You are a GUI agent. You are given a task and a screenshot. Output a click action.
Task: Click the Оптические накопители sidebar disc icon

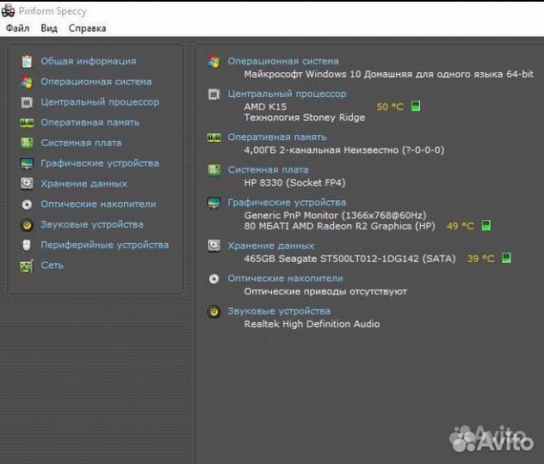tap(27, 205)
